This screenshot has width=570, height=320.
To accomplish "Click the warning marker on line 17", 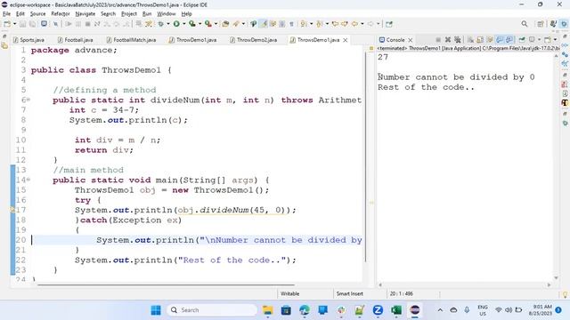I will pos(12,210).
